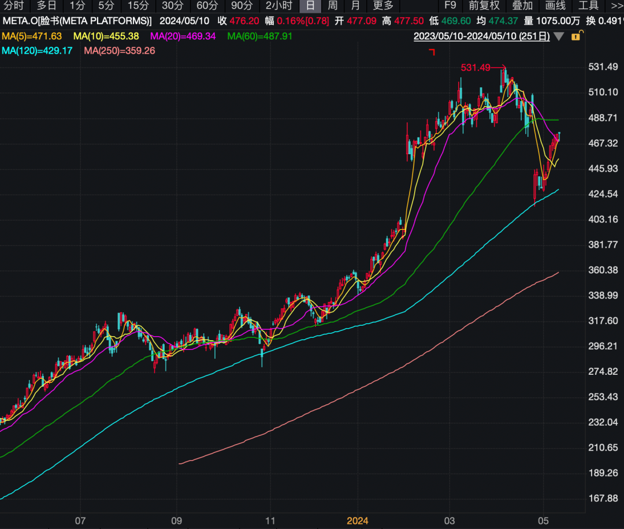Click the MA(60)=487.91 green label

click(259, 36)
